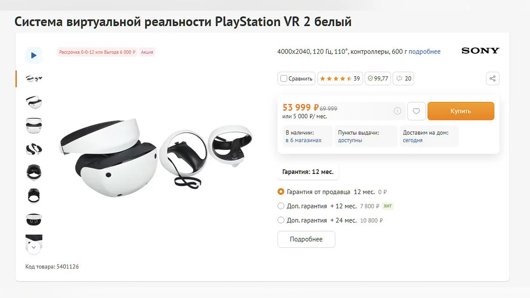The width and height of the screenshot is (530, 298).
Task: Click the Подробнее warranty button
Action: pyautogui.click(x=306, y=239)
